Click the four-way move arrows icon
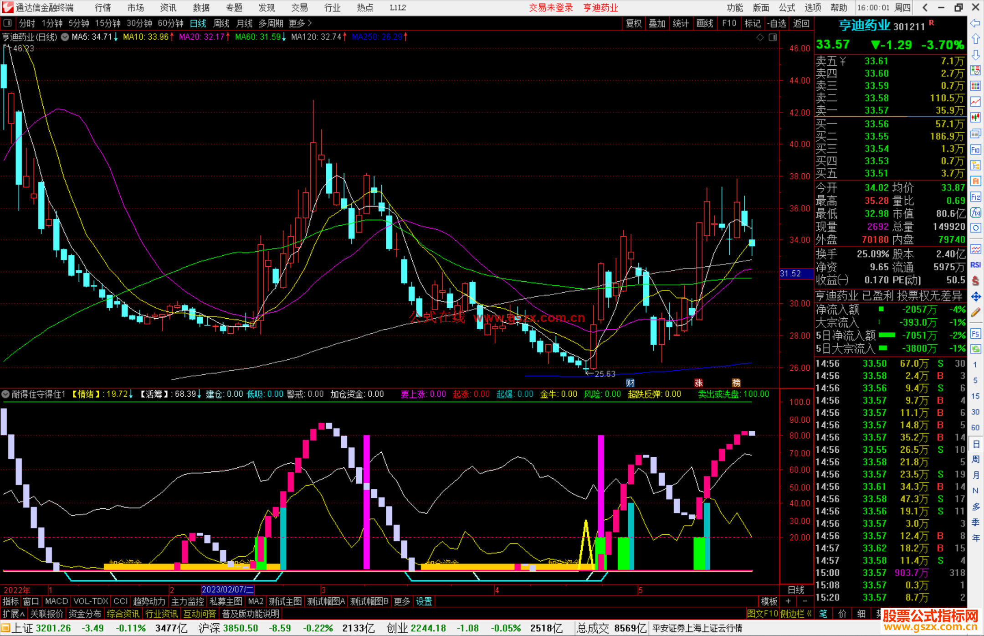The image size is (984, 636). coord(975,297)
